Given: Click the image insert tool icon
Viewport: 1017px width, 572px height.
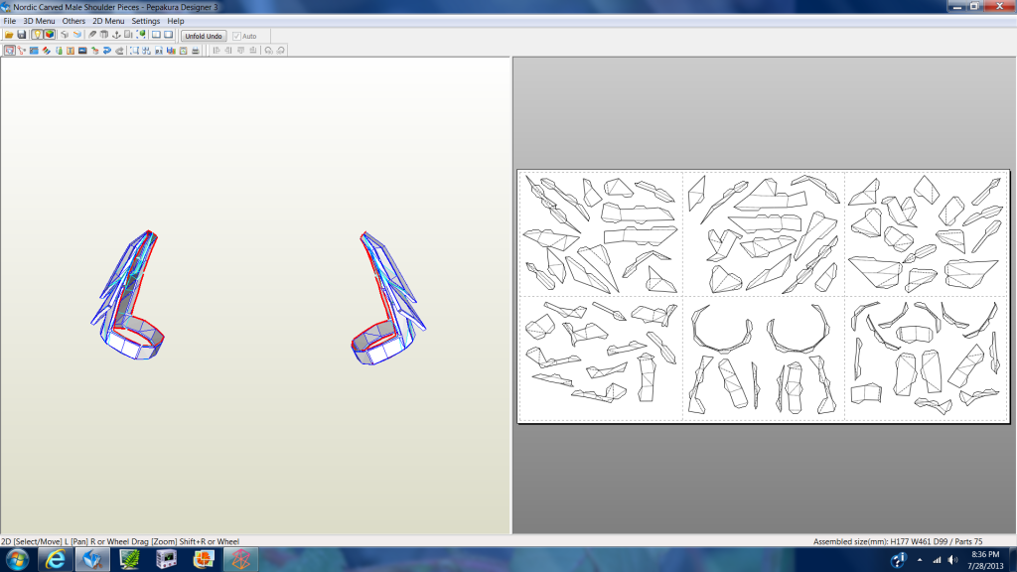Looking at the screenshot, I should click(82, 50).
